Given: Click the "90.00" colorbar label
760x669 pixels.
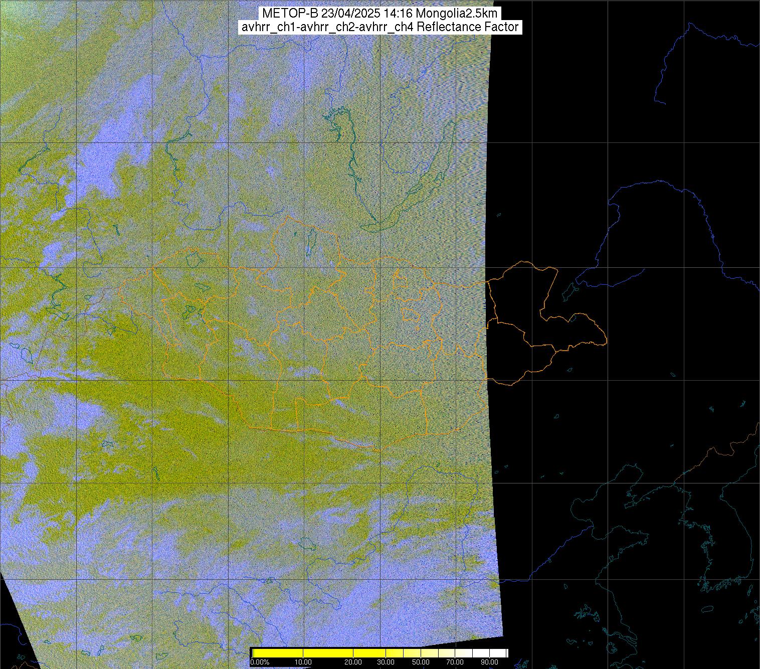Looking at the screenshot, I should (489, 662).
